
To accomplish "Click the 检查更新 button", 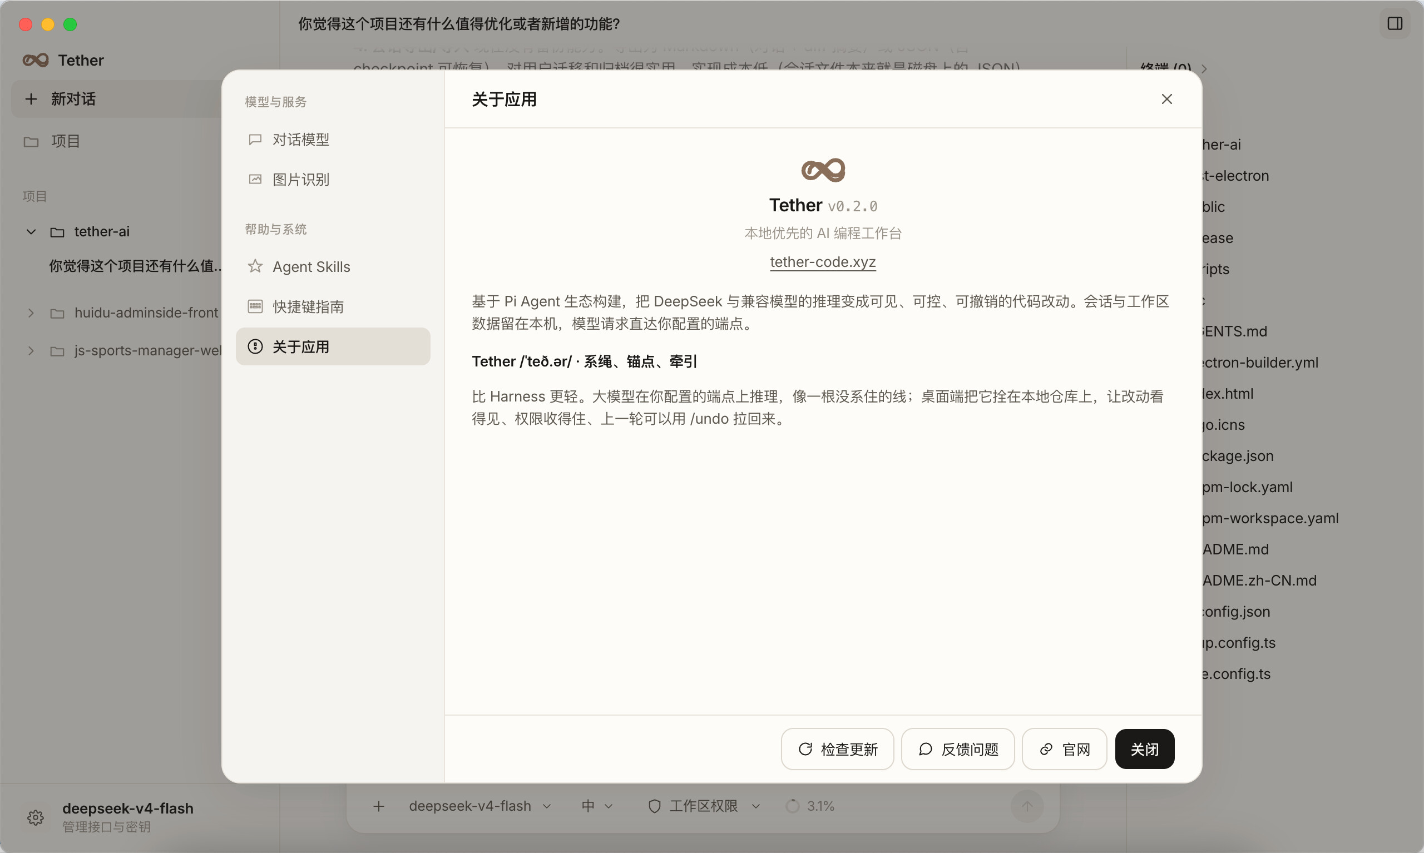I will coord(837,749).
